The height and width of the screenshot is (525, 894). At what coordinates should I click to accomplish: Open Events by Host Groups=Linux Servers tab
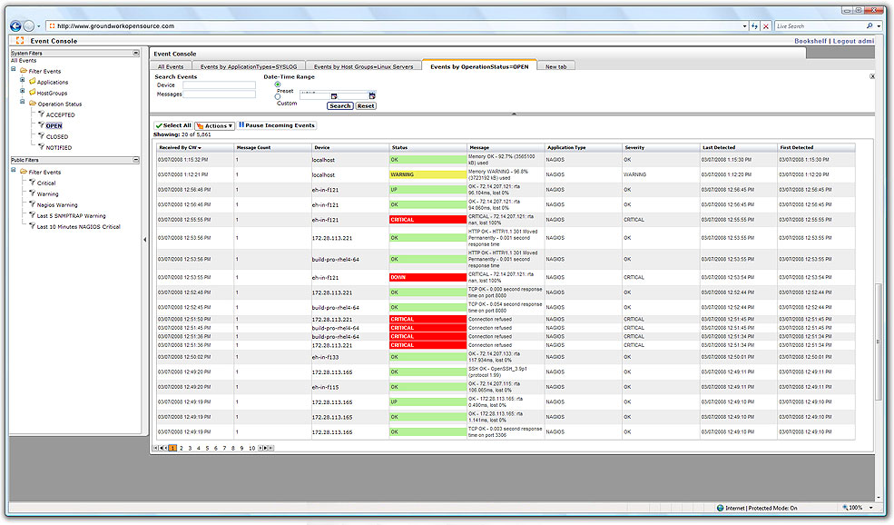point(363,66)
